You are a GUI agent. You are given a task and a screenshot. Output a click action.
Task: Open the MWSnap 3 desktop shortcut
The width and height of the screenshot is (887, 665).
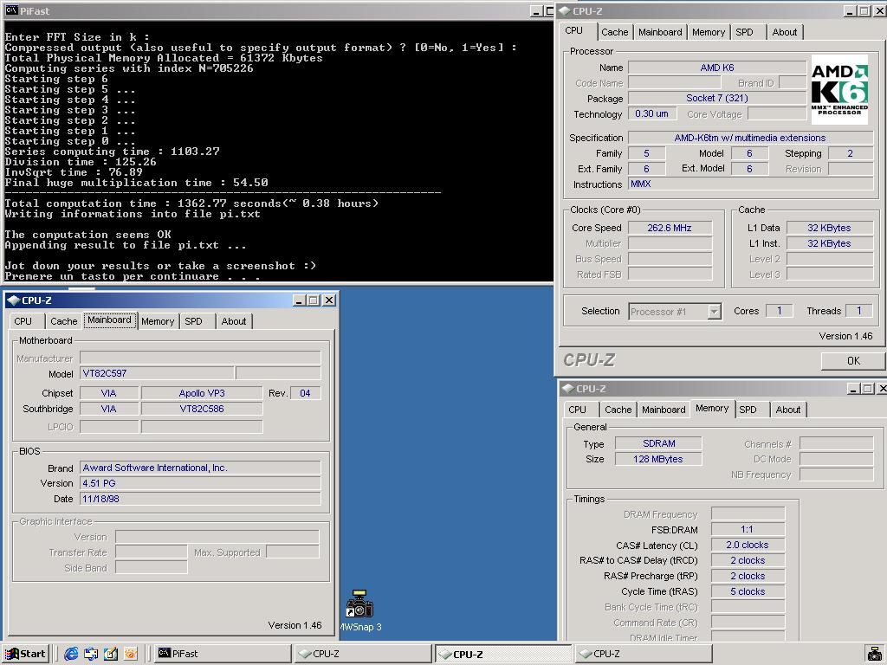click(x=359, y=610)
